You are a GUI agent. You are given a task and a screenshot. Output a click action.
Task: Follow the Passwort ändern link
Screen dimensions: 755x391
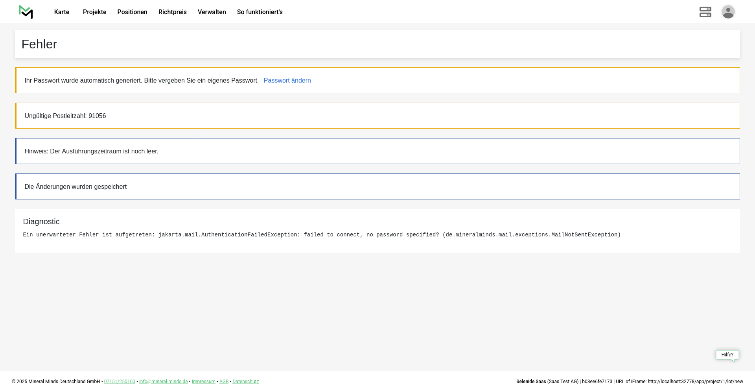click(x=287, y=81)
